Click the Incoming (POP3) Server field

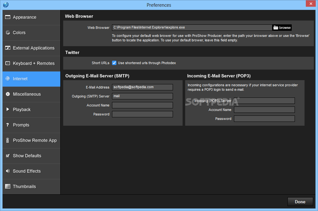tap(264, 101)
